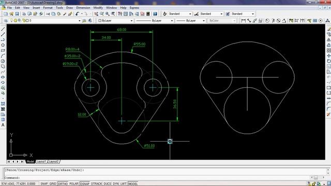The height and width of the screenshot is (186, 331).
Task: Open the Draw menu
Action: [x=69, y=8]
